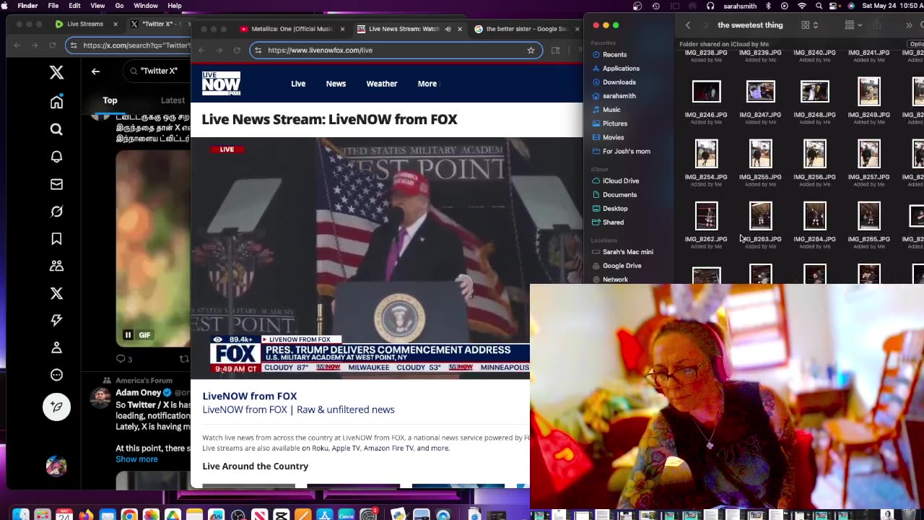Close the Live Streams tab

pos(115,24)
